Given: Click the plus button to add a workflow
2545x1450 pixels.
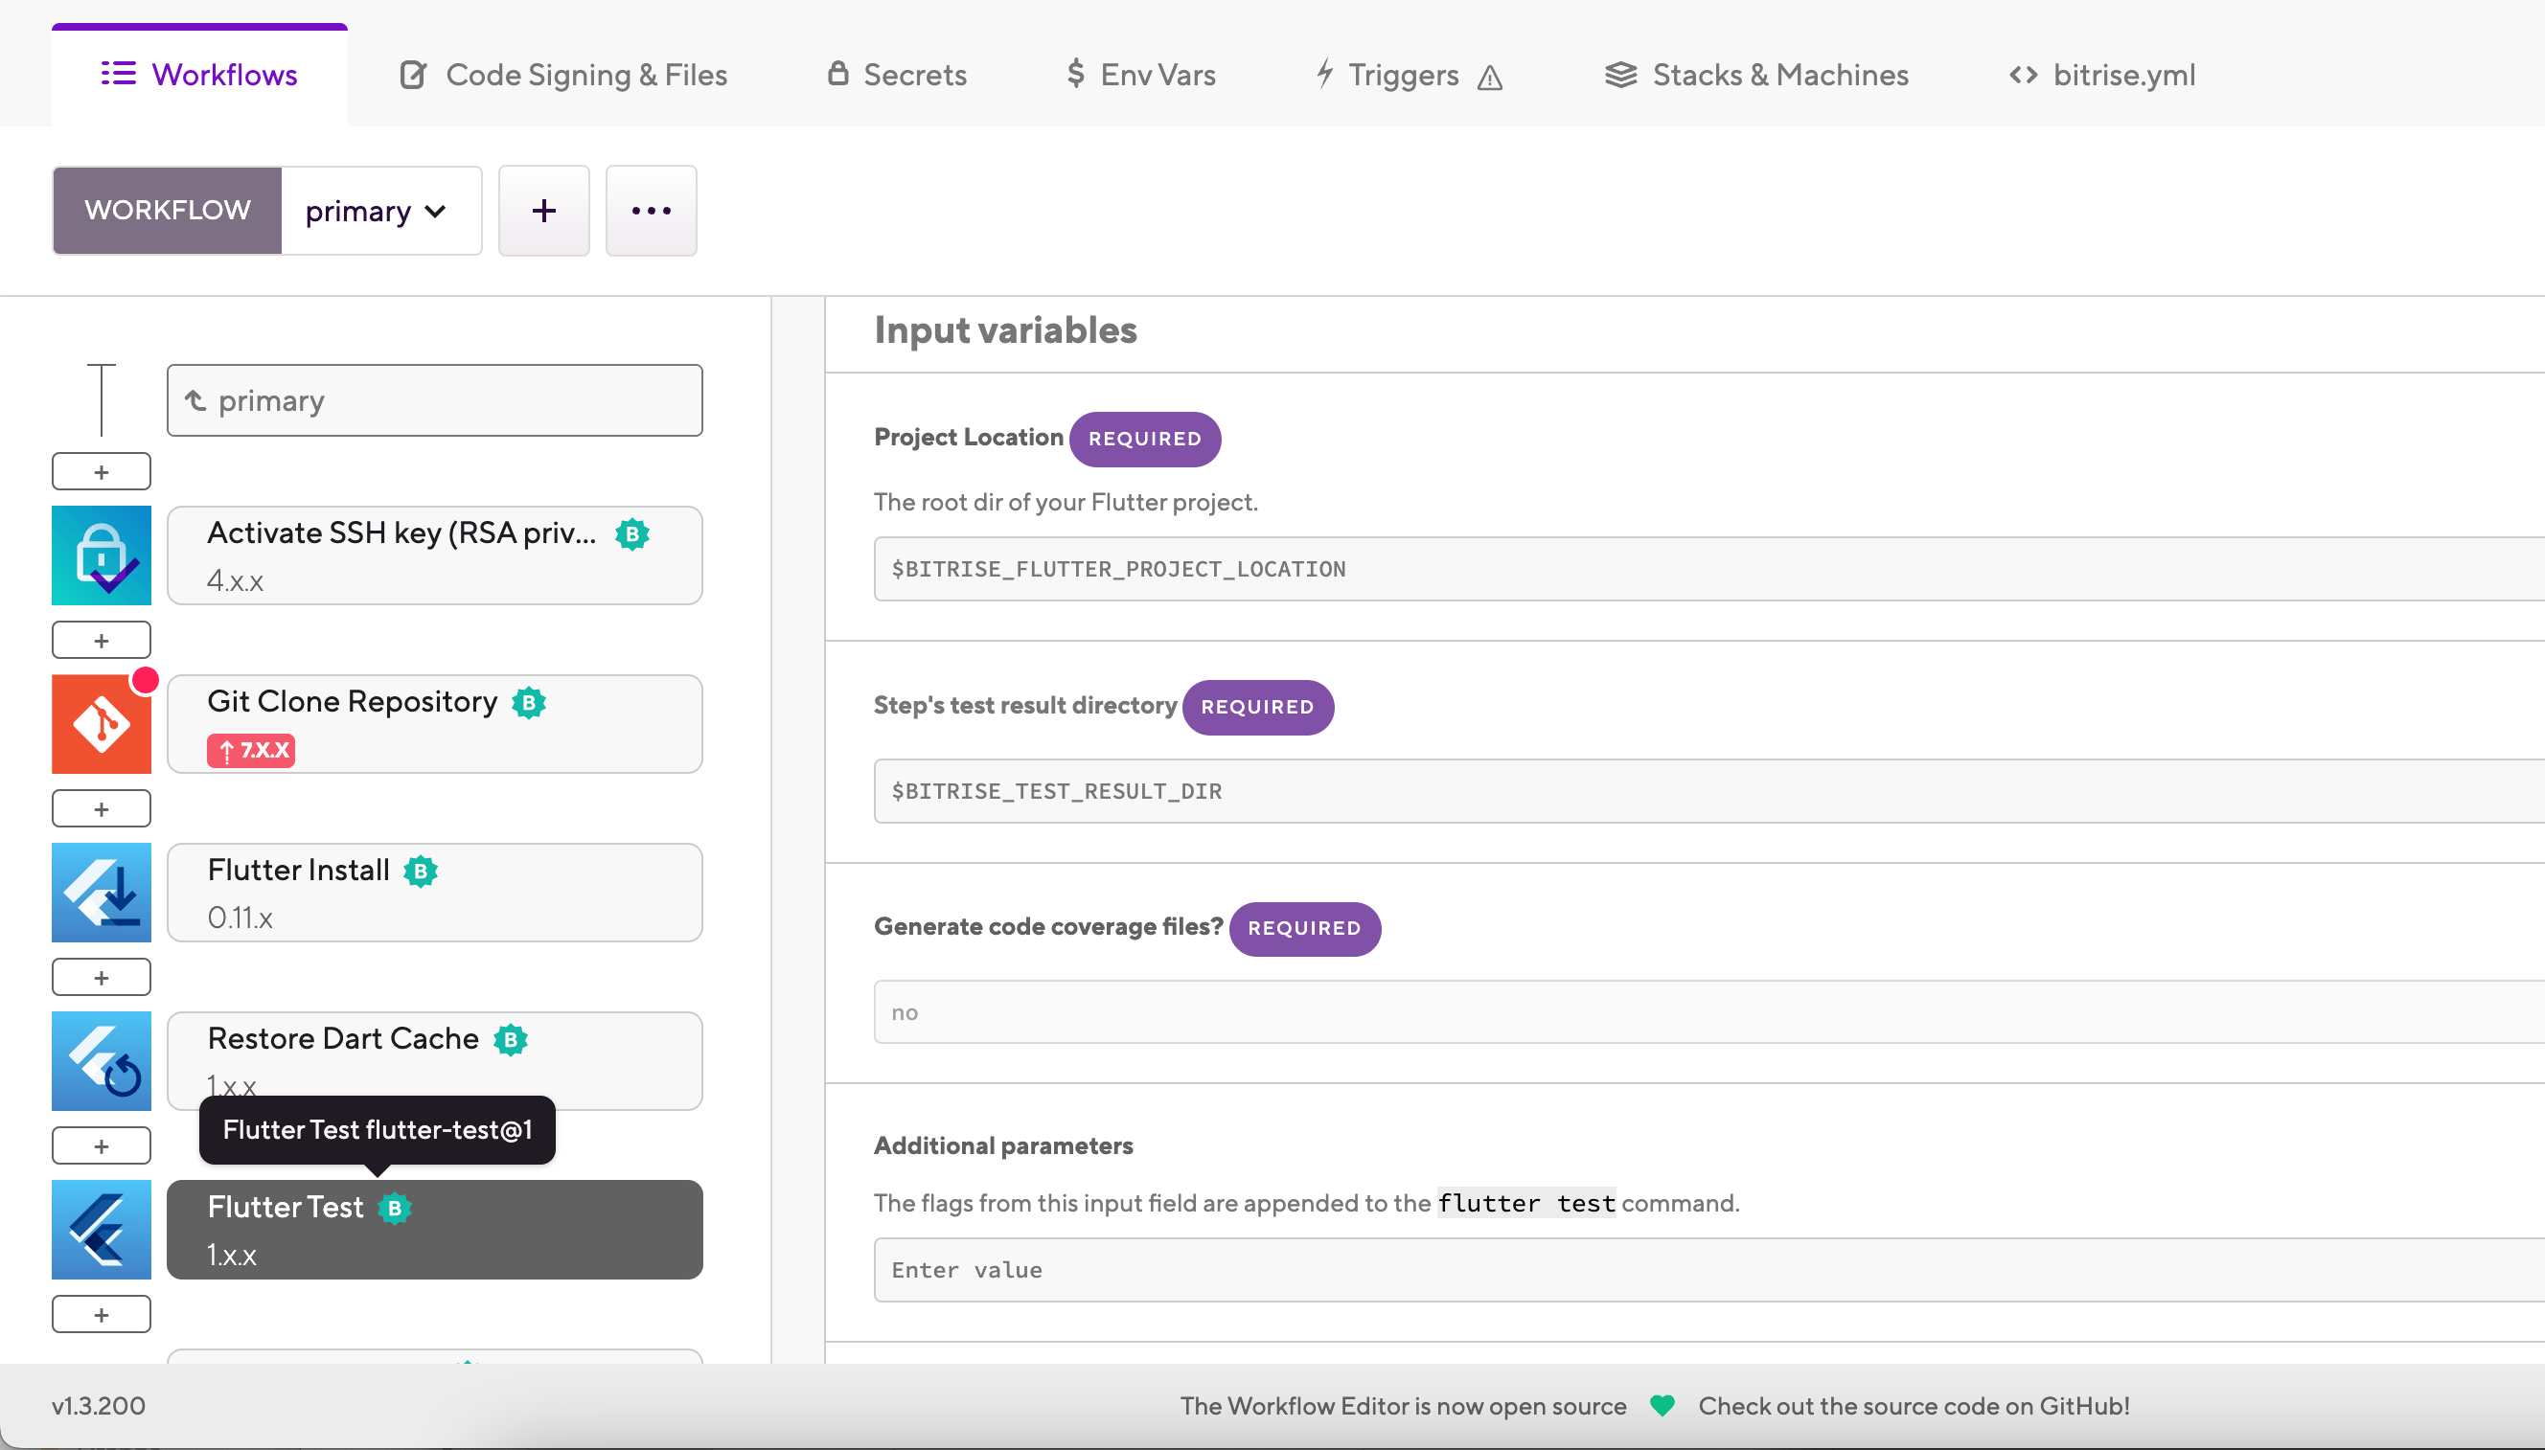Looking at the screenshot, I should point(544,210).
